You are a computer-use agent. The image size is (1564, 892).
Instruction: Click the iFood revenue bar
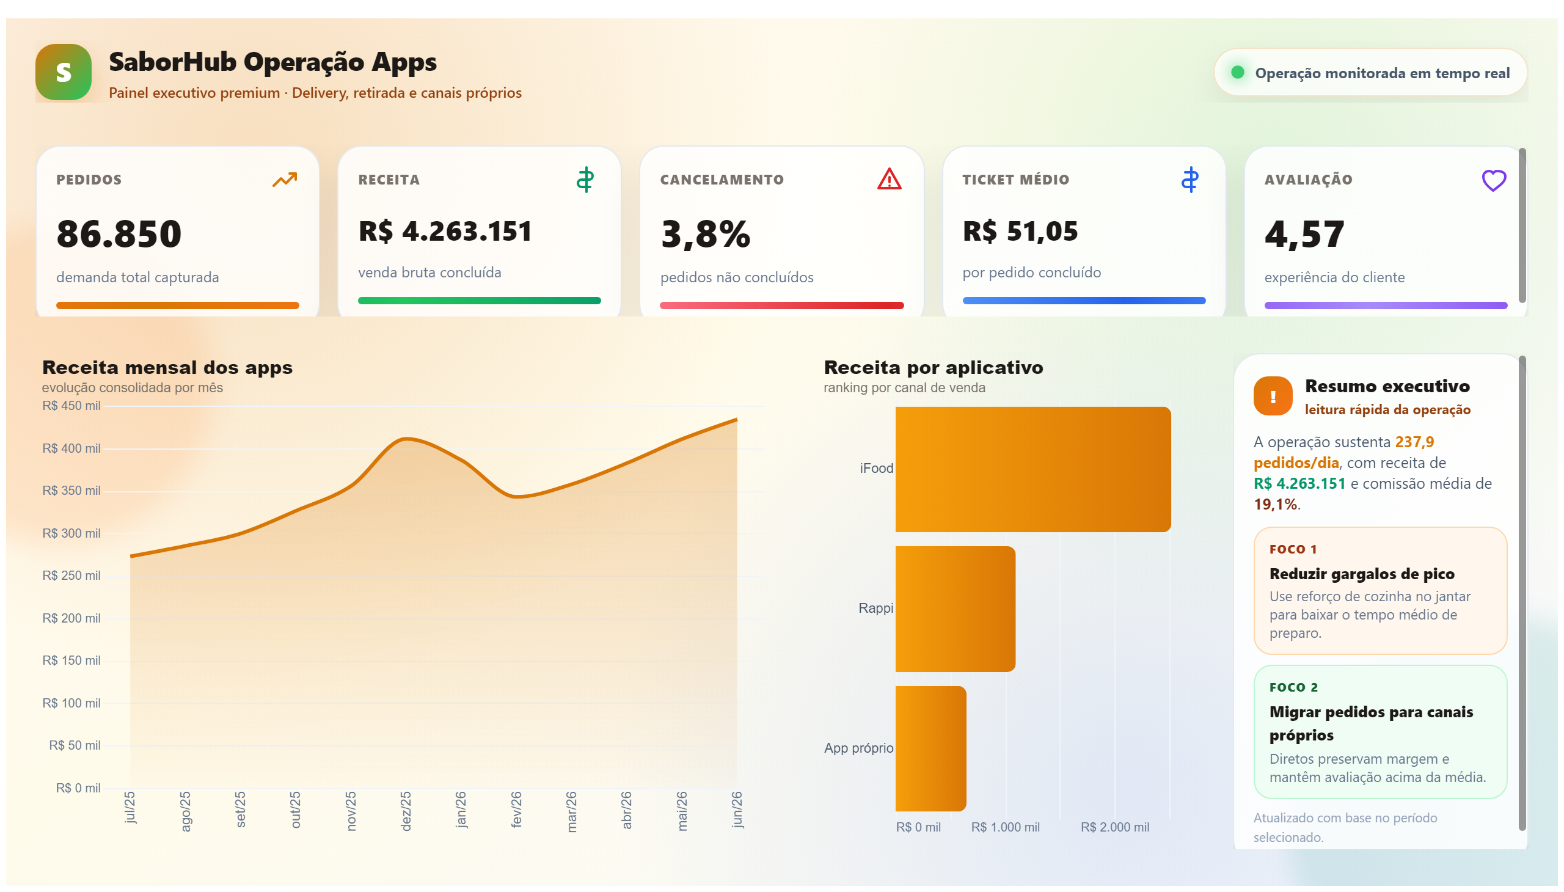tap(1033, 469)
